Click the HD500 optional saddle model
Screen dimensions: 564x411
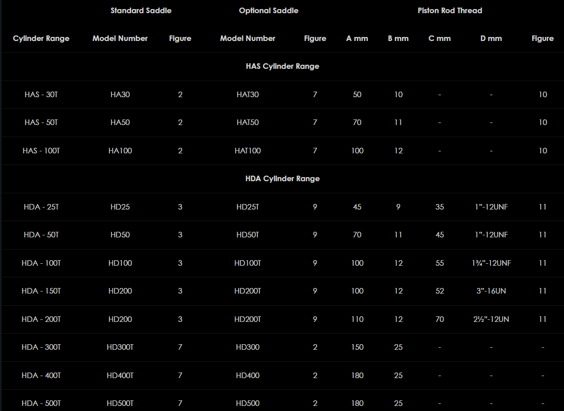248,403
